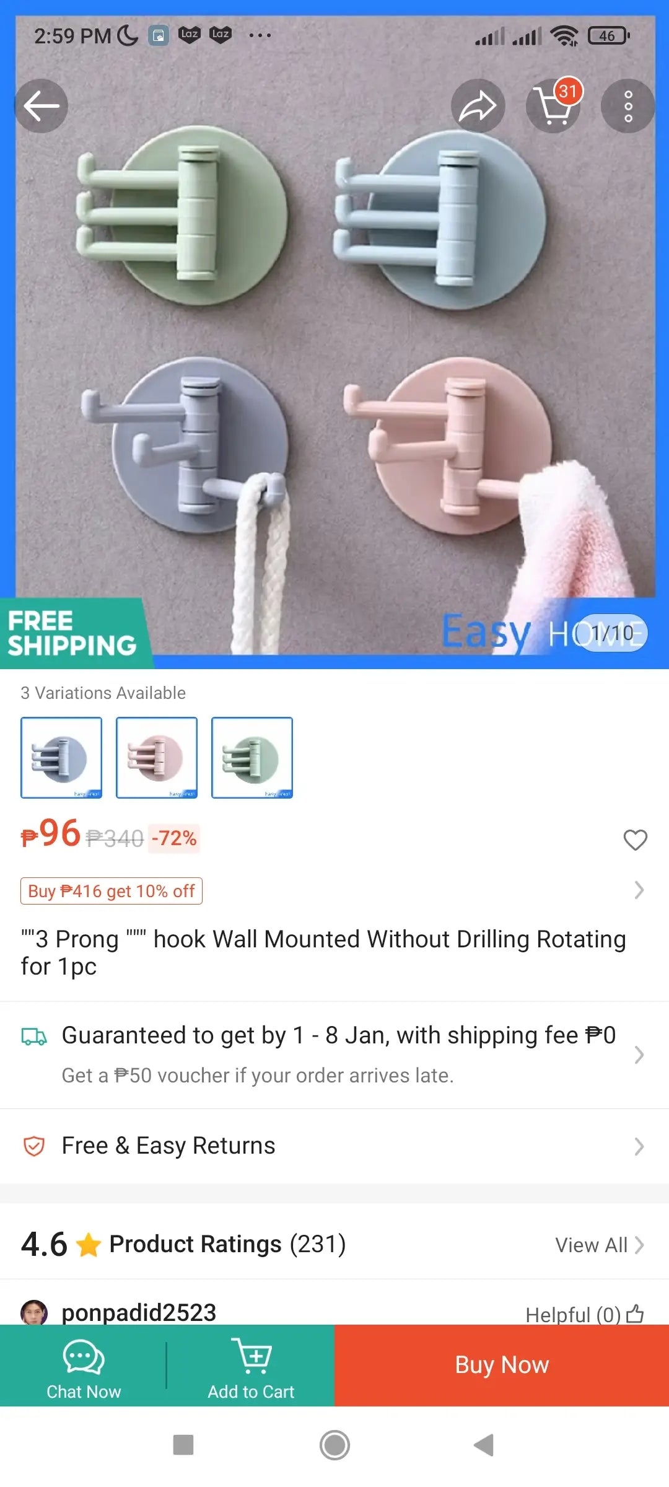Expand the Buy ₱416 get 10% off voucher

point(111,891)
